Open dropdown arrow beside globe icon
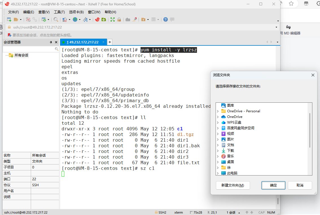The width and height of the screenshot is (320, 215). pos(80,19)
